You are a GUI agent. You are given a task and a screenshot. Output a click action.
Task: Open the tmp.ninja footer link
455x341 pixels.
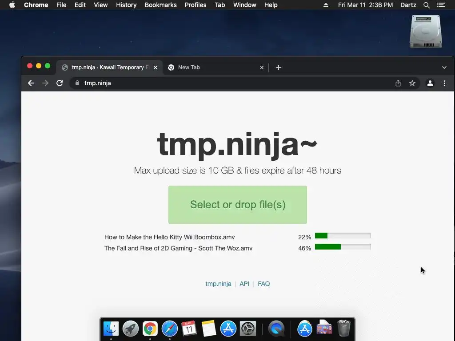click(218, 284)
